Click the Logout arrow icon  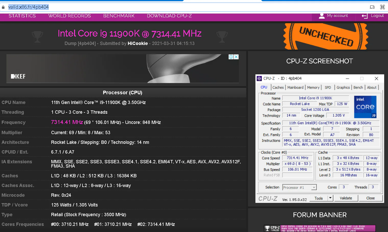click(365, 16)
